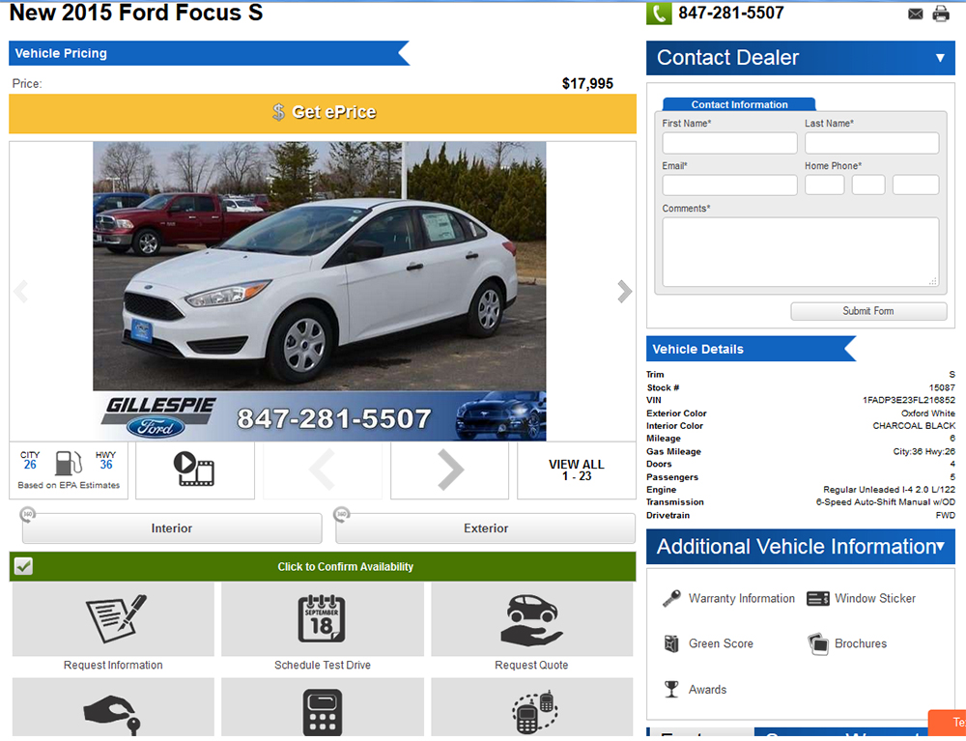Click the email envelope icon
The width and height of the screenshot is (966, 741).
915,14
